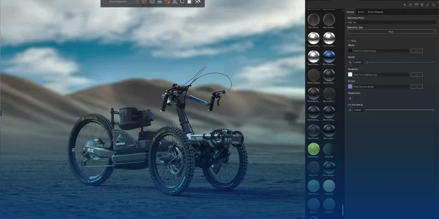Browse for the Normal map file

(x=417, y=87)
